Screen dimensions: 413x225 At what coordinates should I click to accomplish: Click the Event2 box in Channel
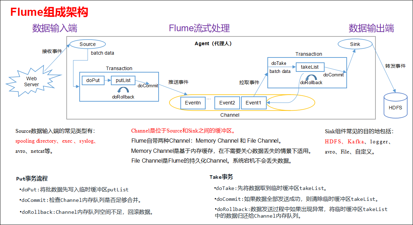point(227,103)
